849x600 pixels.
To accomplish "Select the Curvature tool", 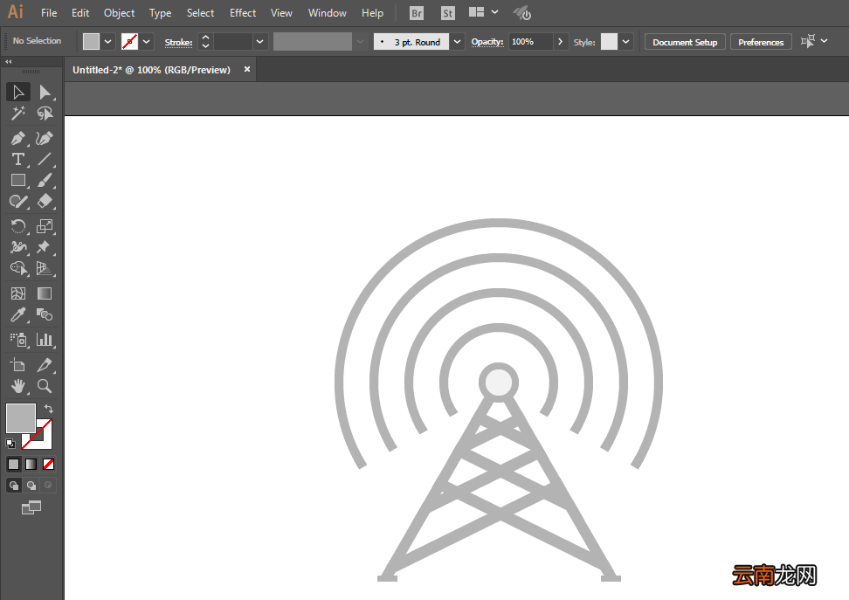I will click(x=45, y=139).
